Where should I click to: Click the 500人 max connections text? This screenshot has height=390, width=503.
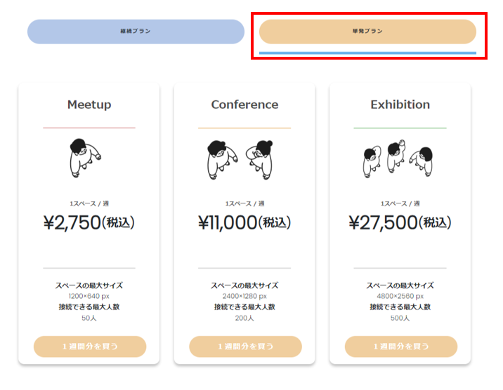coord(400,318)
